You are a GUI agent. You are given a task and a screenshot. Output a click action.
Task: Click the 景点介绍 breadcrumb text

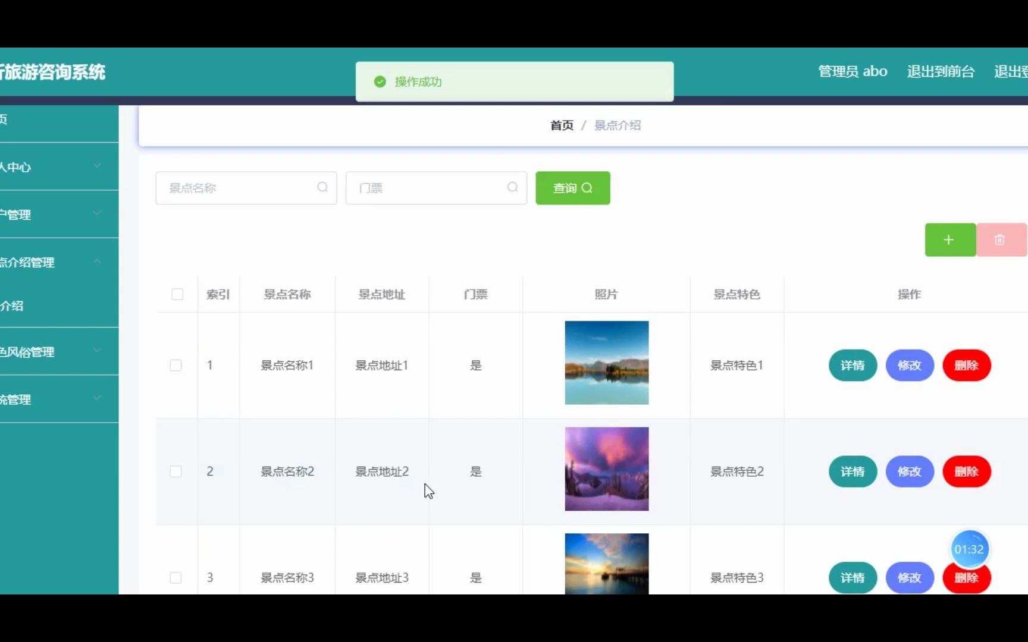pyautogui.click(x=618, y=125)
